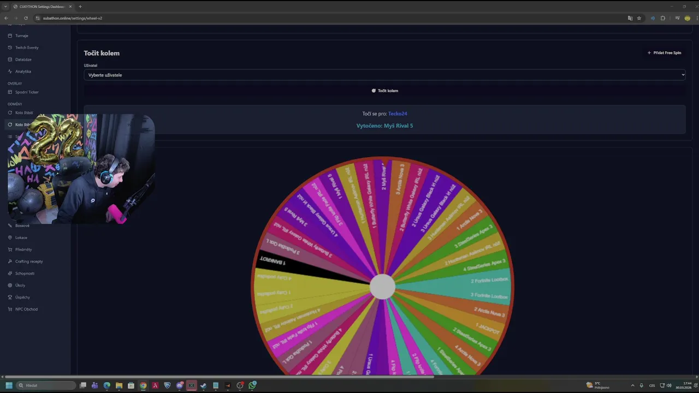The height and width of the screenshot is (393, 699).
Task: Open Discord from the taskbar
Action: [180, 385]
